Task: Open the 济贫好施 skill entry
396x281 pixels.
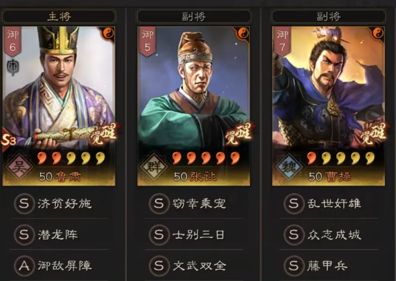Action: point(59,204)
